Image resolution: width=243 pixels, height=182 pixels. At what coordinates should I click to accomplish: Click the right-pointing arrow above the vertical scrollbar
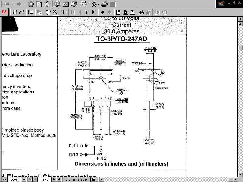(x=240, y=19)
